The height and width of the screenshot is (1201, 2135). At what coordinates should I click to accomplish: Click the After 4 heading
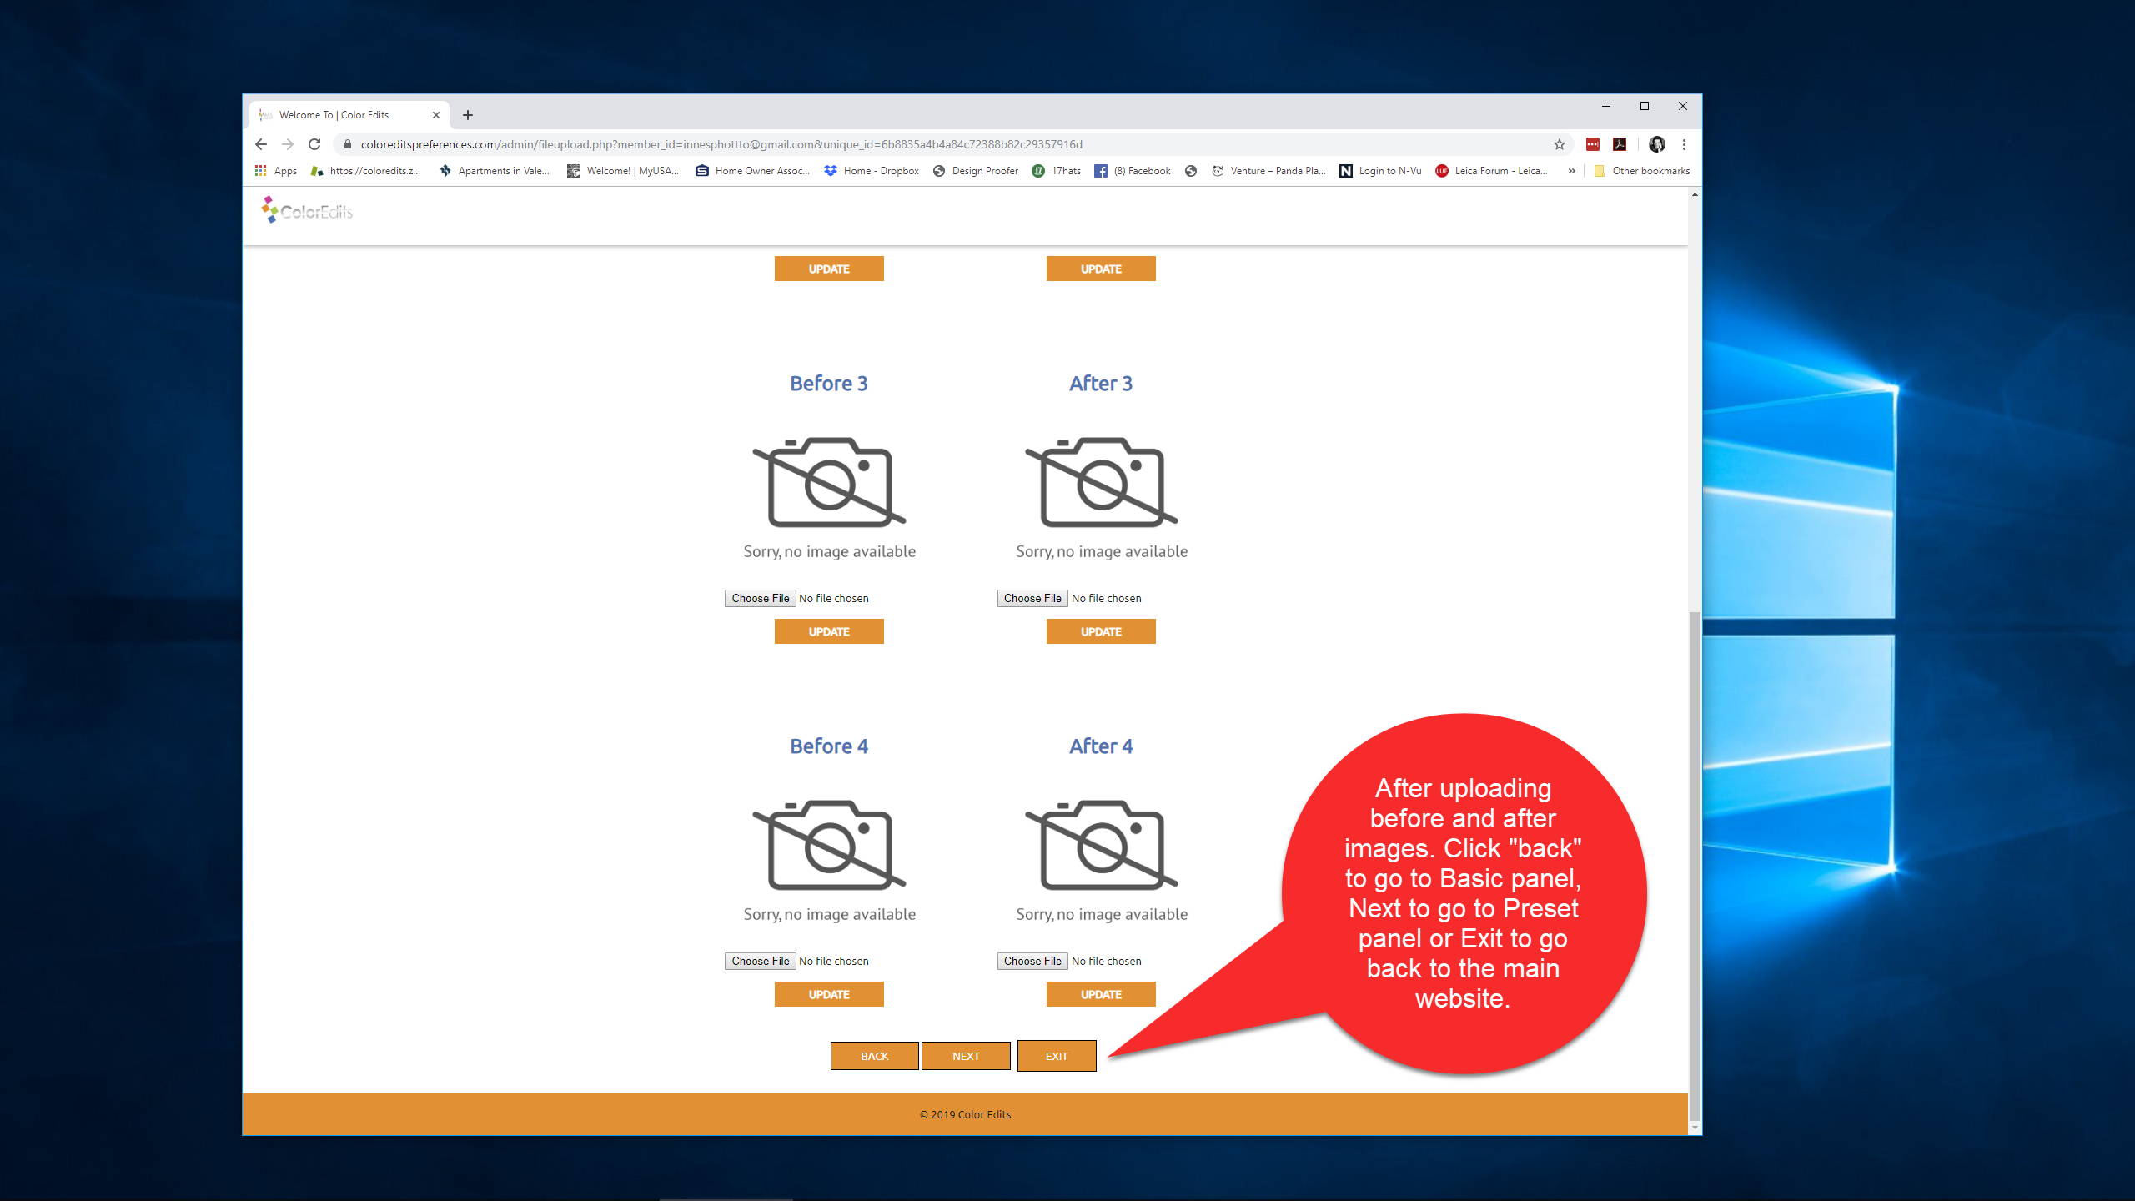point(1101,746)
